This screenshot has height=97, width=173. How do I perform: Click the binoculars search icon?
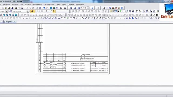[133, 11]
